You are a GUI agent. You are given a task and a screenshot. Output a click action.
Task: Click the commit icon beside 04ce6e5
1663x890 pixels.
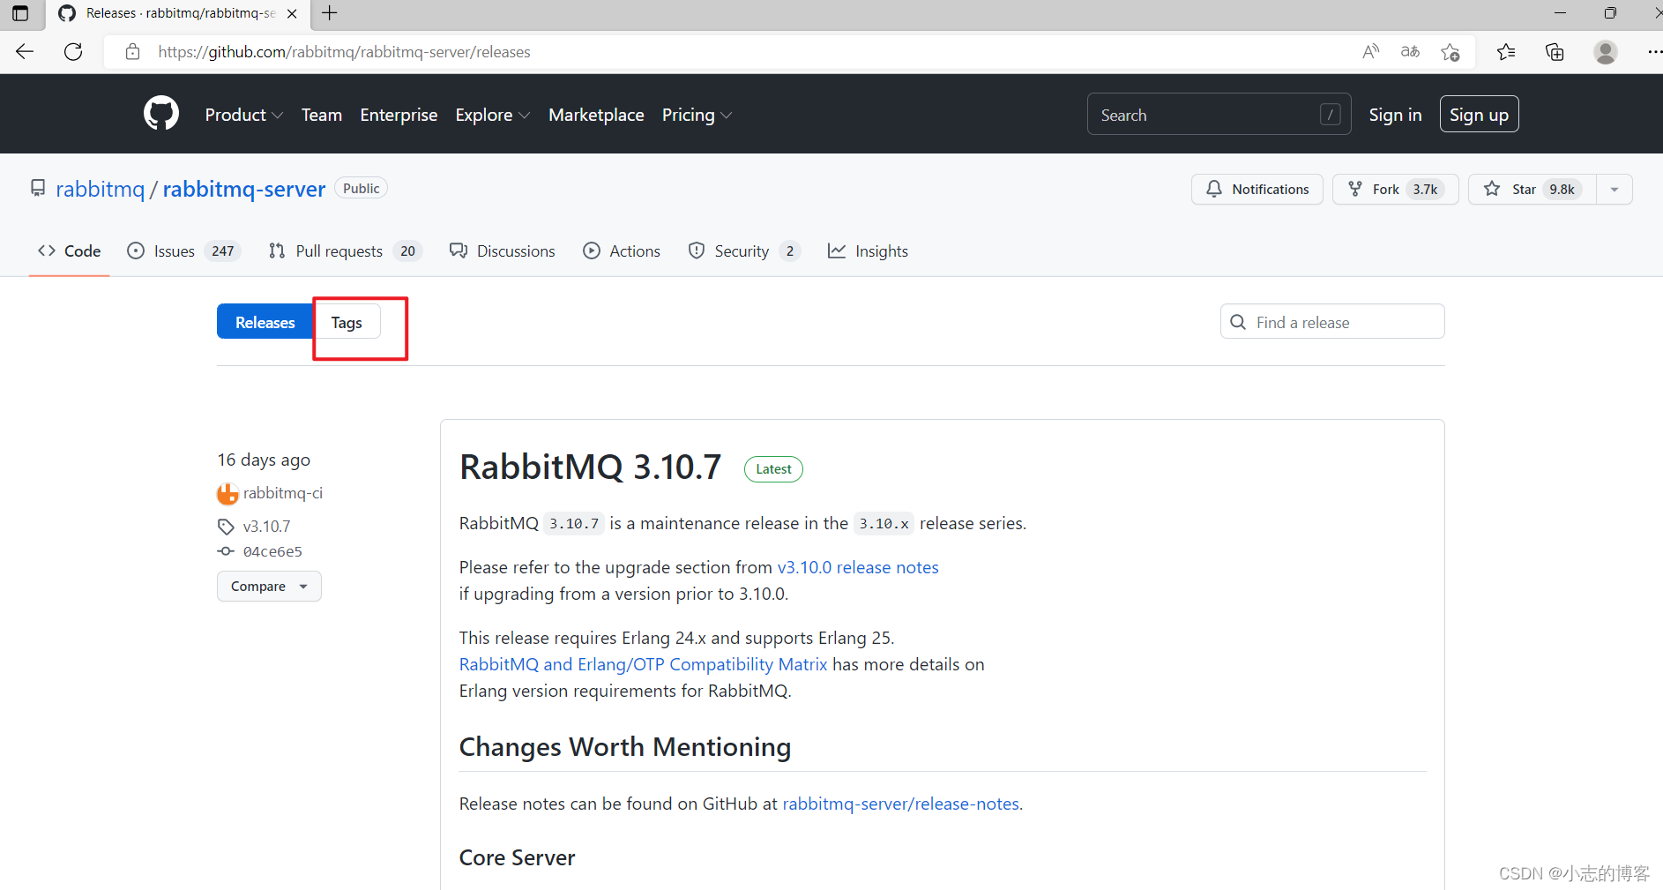tap(226, 551)
